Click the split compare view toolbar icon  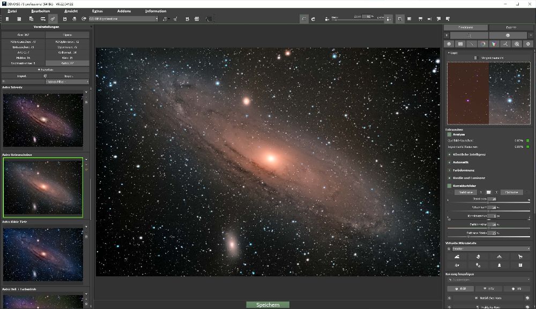pos(400,19)
